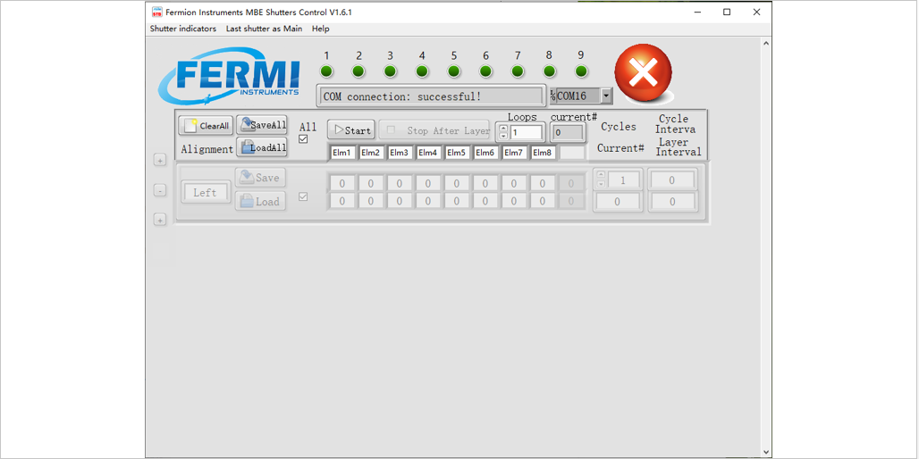Click shutter indicator light 9

(x=581, y=71)
